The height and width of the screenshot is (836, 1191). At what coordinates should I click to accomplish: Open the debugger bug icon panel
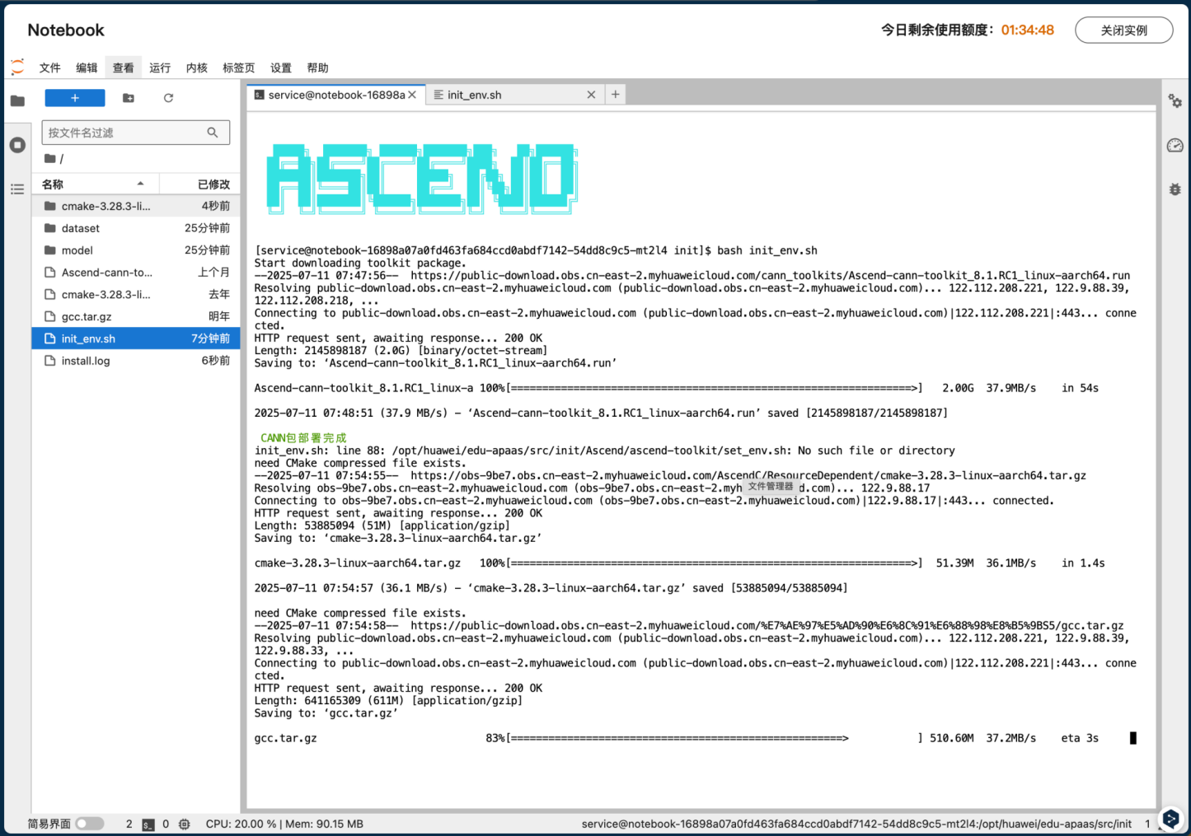1175,189
